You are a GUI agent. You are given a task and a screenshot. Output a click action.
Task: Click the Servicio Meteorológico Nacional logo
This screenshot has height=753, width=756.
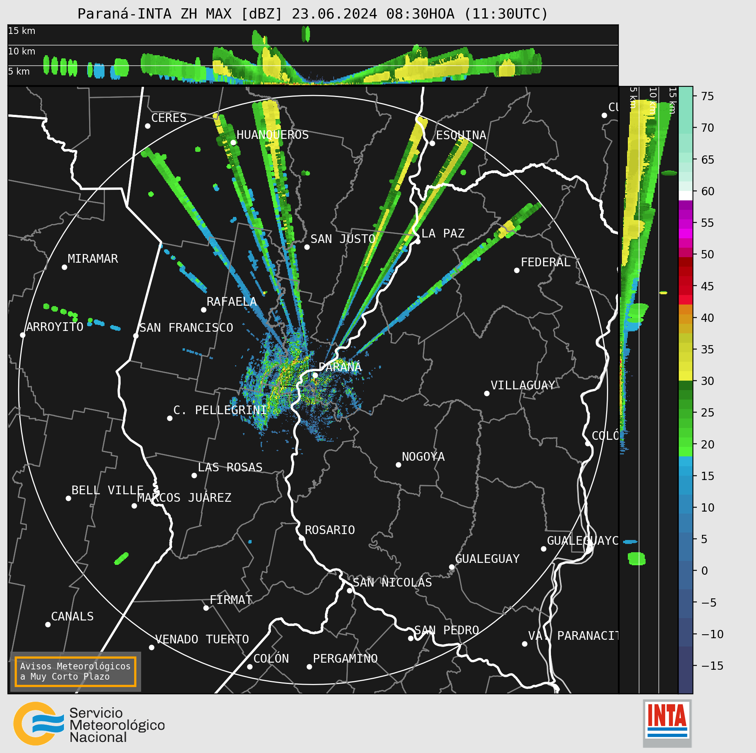[89, 723]
